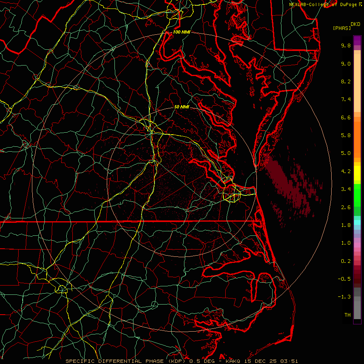Click the 9.8 scale value
Screen dimensions: 364x364
click(x=346, y=45)
